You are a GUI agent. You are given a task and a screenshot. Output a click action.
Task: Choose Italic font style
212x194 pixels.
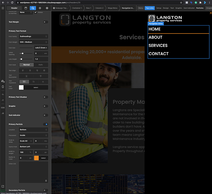41,65
